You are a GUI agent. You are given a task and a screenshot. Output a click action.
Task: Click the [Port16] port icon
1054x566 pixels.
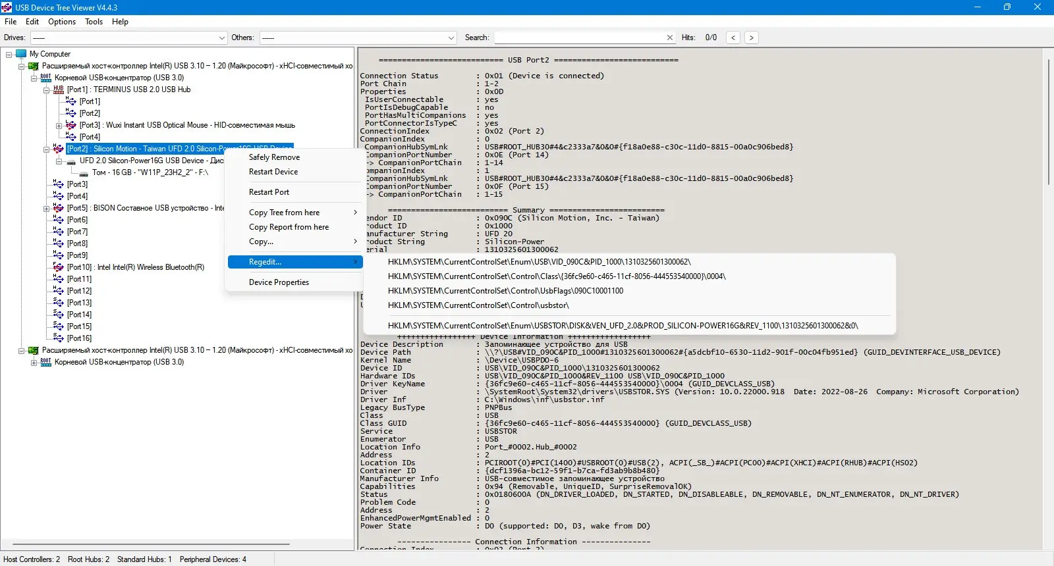pos(59,338)
